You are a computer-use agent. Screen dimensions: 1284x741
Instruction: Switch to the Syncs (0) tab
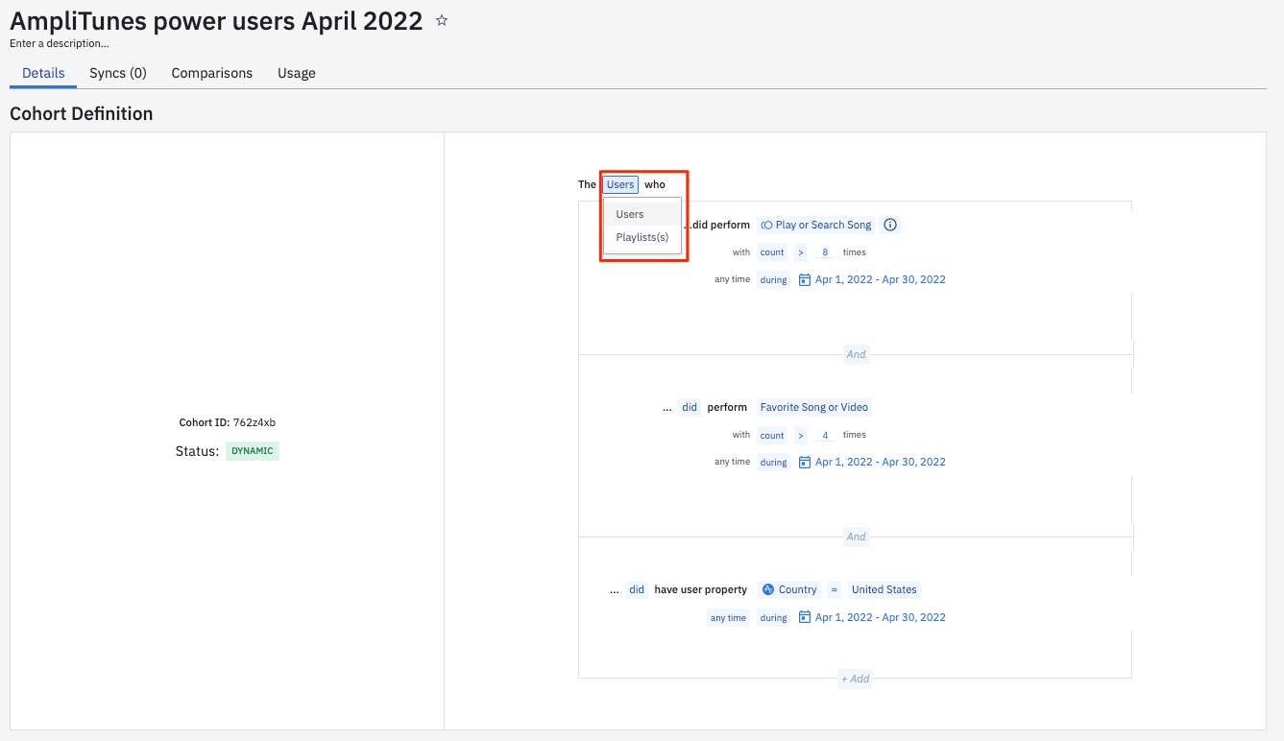pyautogui.click(x=118, y=73)
